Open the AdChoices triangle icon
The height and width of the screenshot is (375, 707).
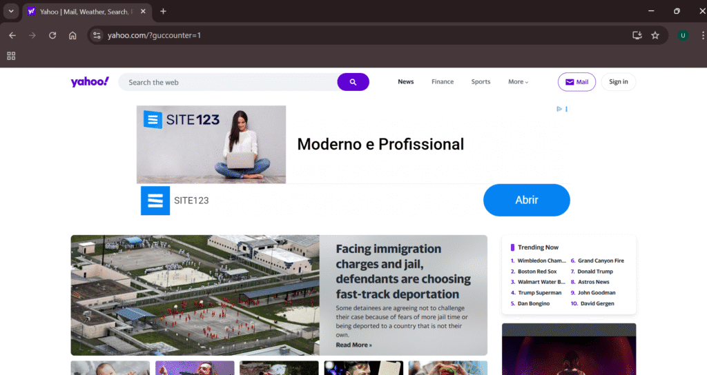point(559,109)
